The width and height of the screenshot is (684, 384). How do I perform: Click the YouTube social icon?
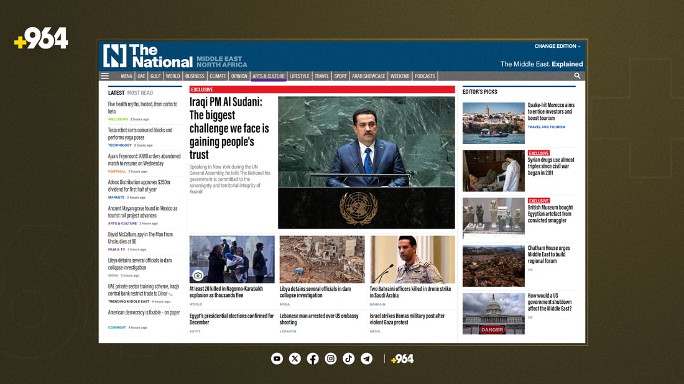(x=277, y=359)
